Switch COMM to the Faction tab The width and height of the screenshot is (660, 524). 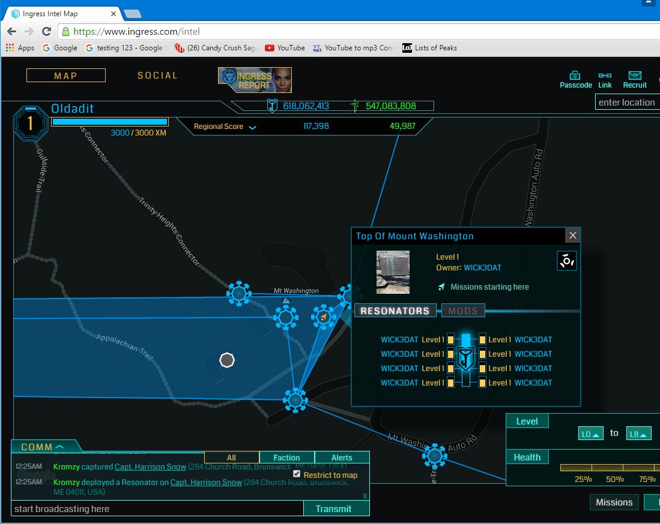point(286,457)
